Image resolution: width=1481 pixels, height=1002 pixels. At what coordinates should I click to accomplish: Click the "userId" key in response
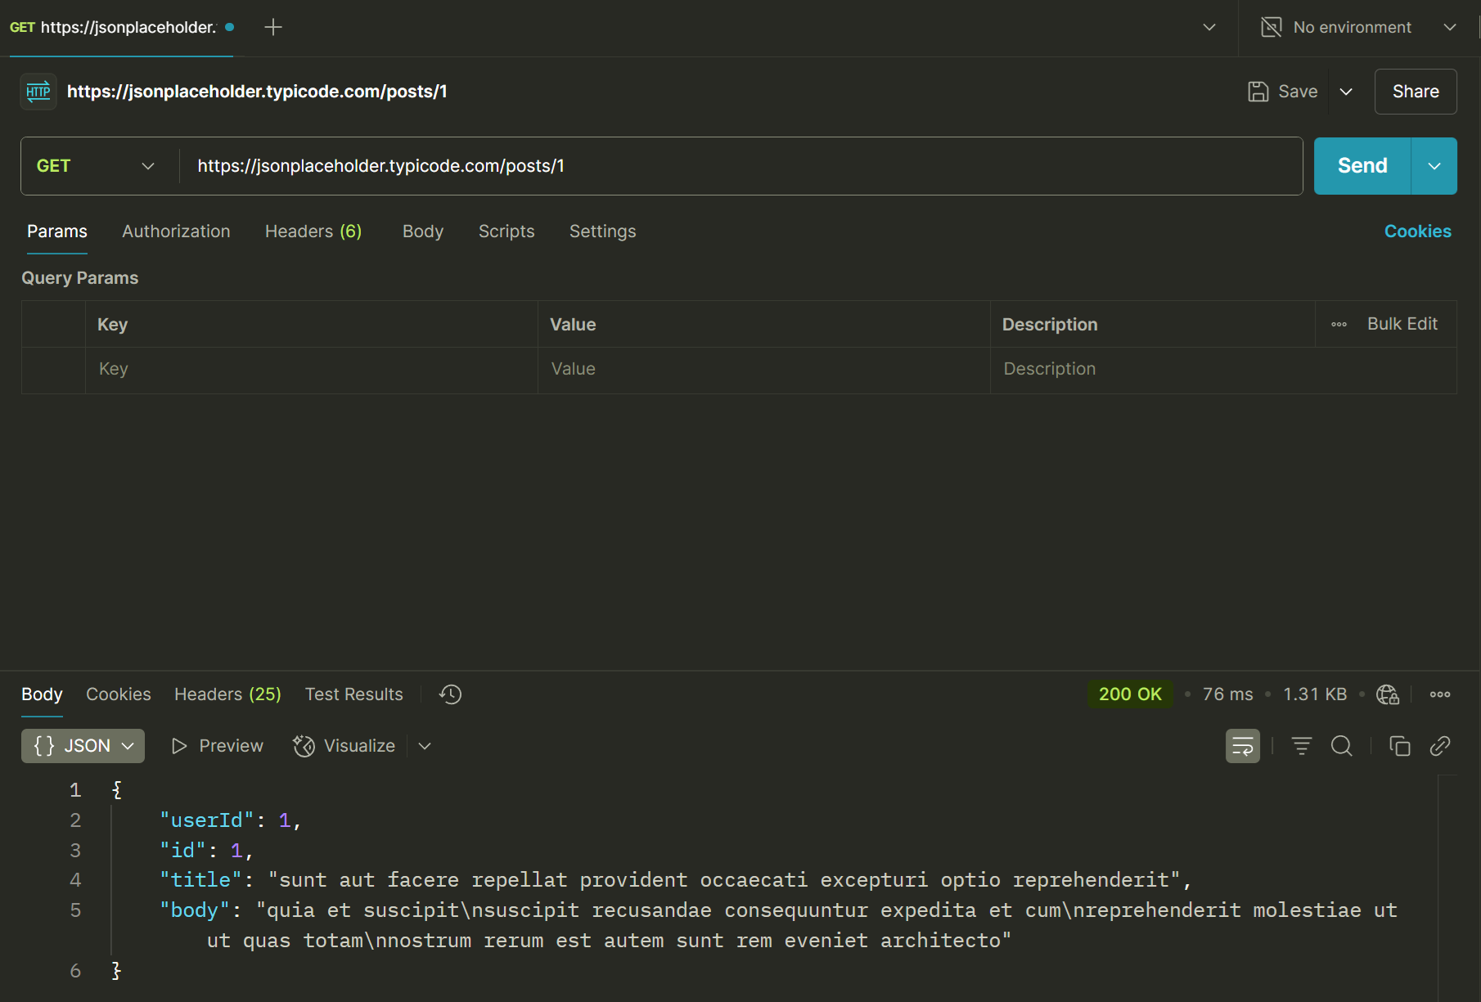[207, 820]
